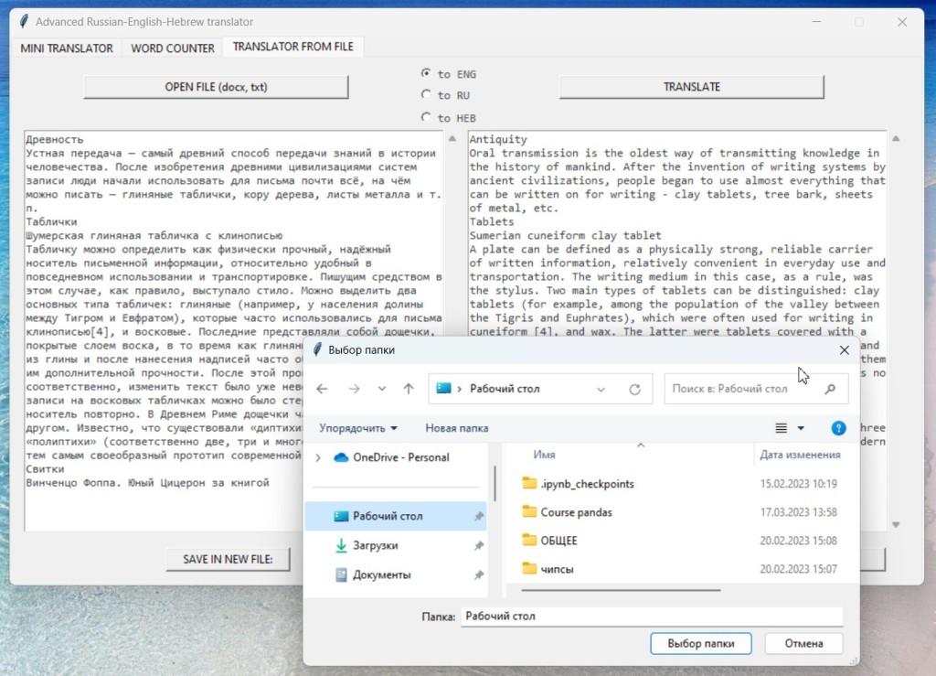Open recent locations dropdown arrow
This screenshot has width=936, height=676.
coord(381,389)
